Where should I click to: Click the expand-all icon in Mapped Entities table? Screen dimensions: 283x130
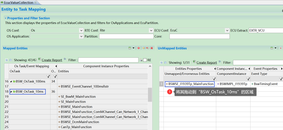7,60
